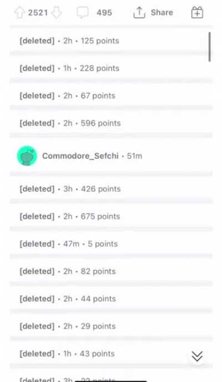Expand the deleted comment with 426 points
The width and height of the screenshot is (222, 382).
pyautogui.click(x=111, y=189)
